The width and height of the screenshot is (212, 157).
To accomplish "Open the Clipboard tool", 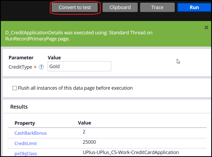I will click(x=120, y=7).
